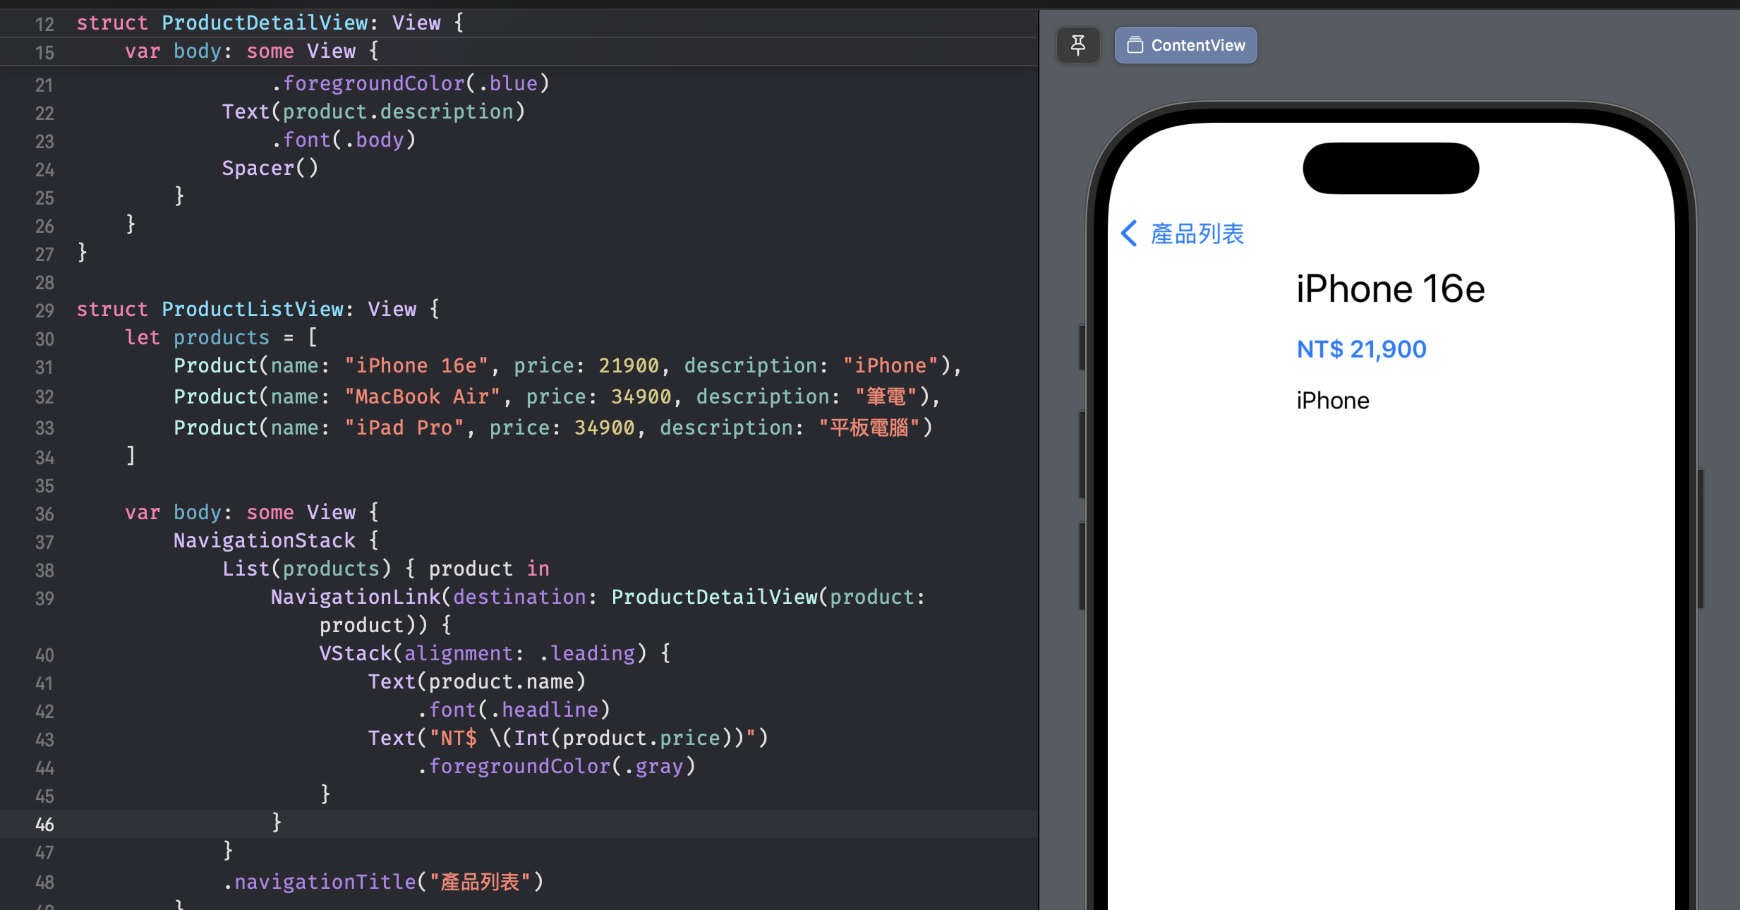The width and height of the screenshot is (1740, 910).
Task: Click the iPhone 16e title in preview
Action: (x=1390, y=289)
